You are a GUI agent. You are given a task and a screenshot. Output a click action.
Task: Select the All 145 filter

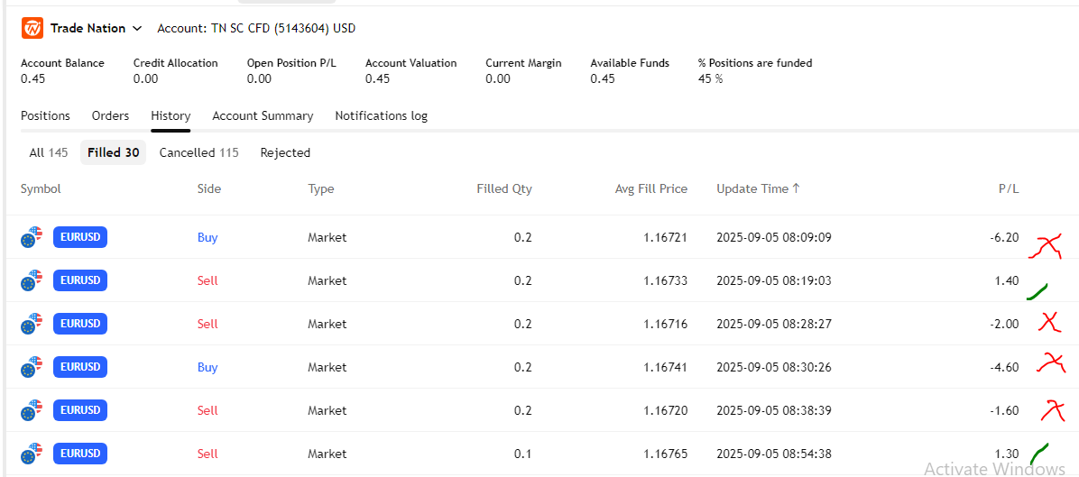[49, 152]
